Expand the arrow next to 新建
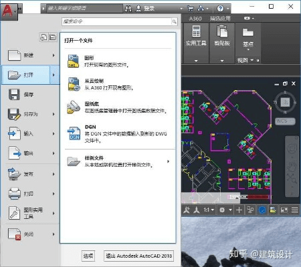 coord(54,55)
